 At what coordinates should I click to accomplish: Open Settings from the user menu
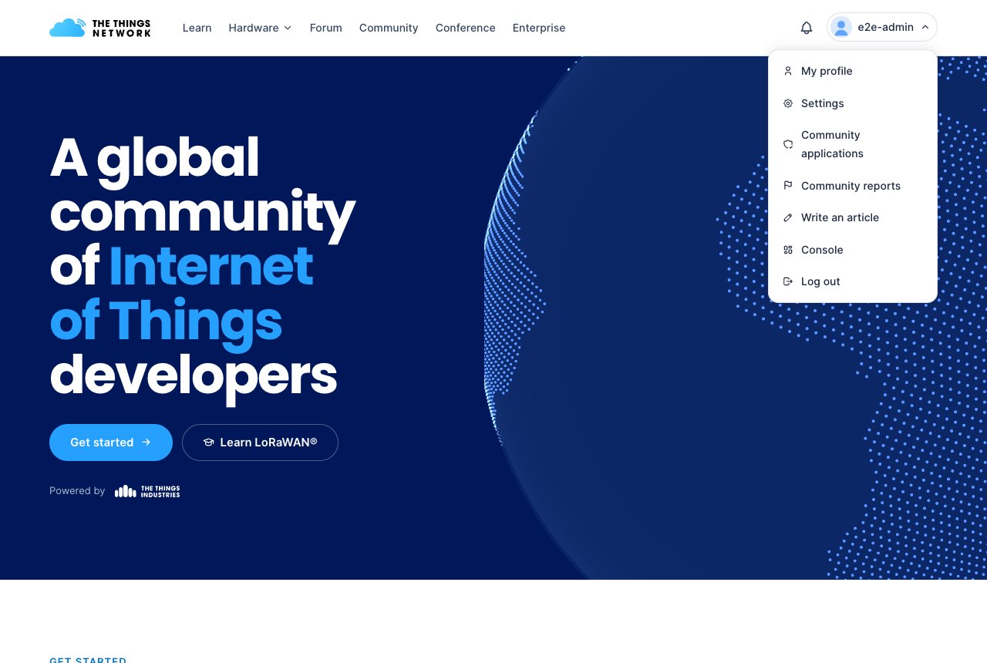(x=853, y=103)
